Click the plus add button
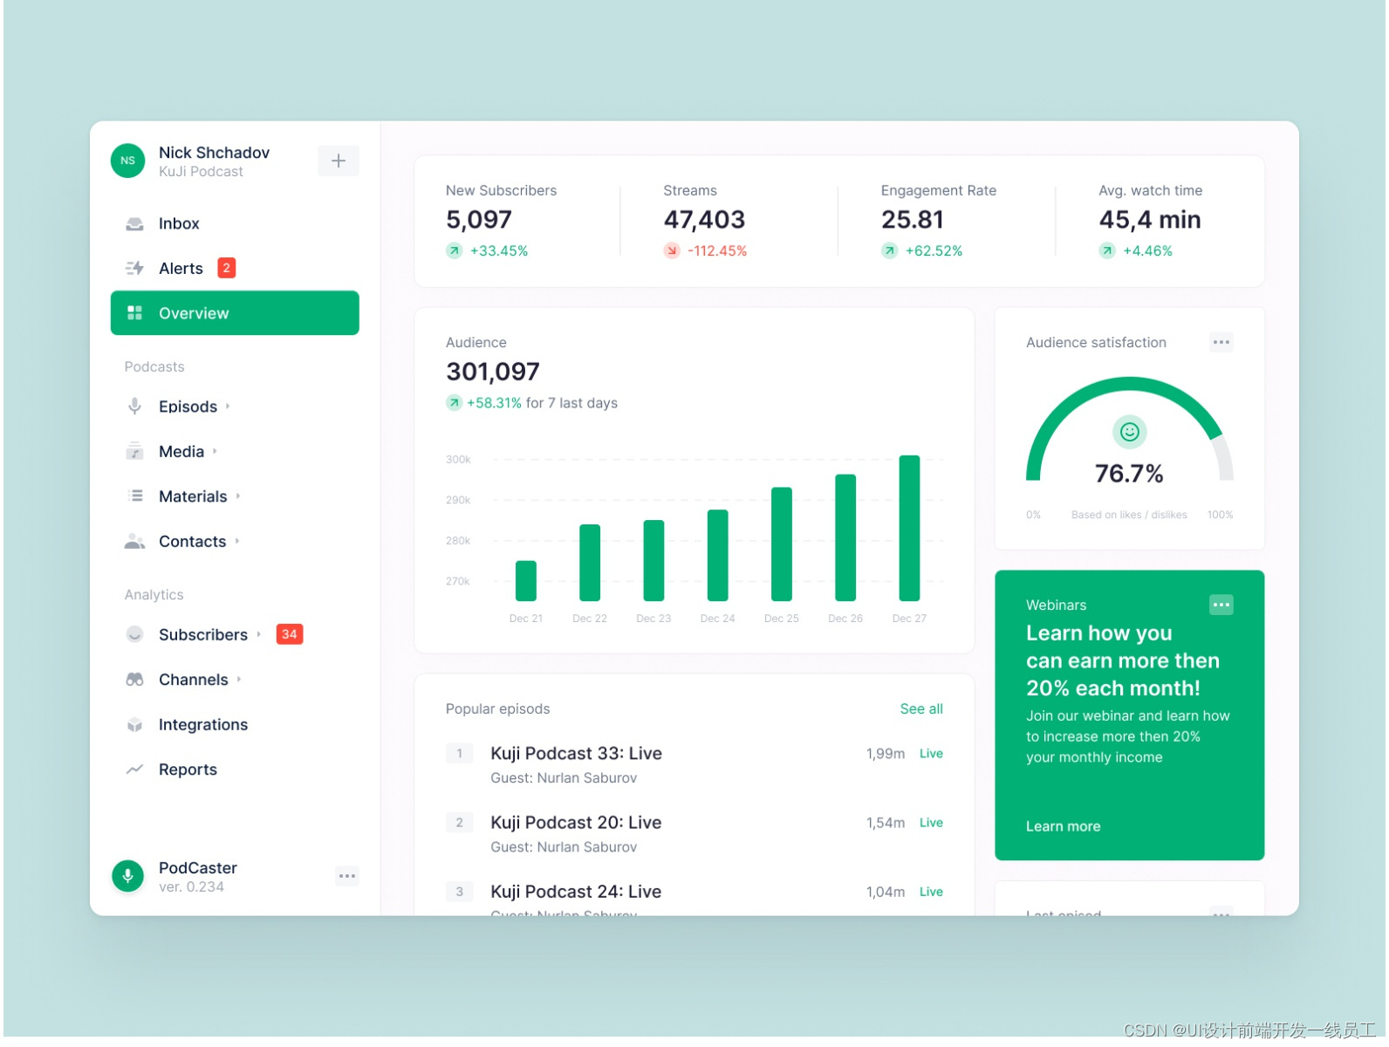Viewport: 1389px width, 1047px height. click(339, 161)
